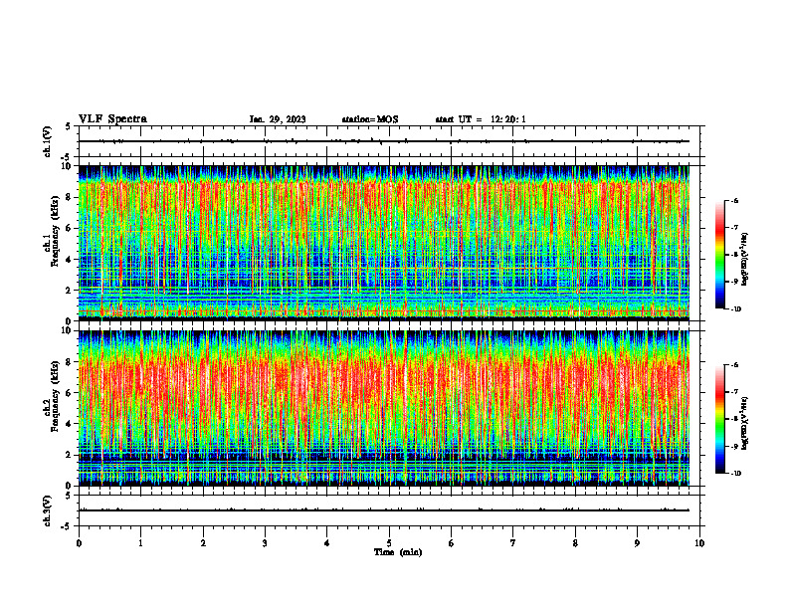Viewport: 788px width, 609px height.
Task: Click Time axis tick label "1"
Action: [x=140, y=543]
